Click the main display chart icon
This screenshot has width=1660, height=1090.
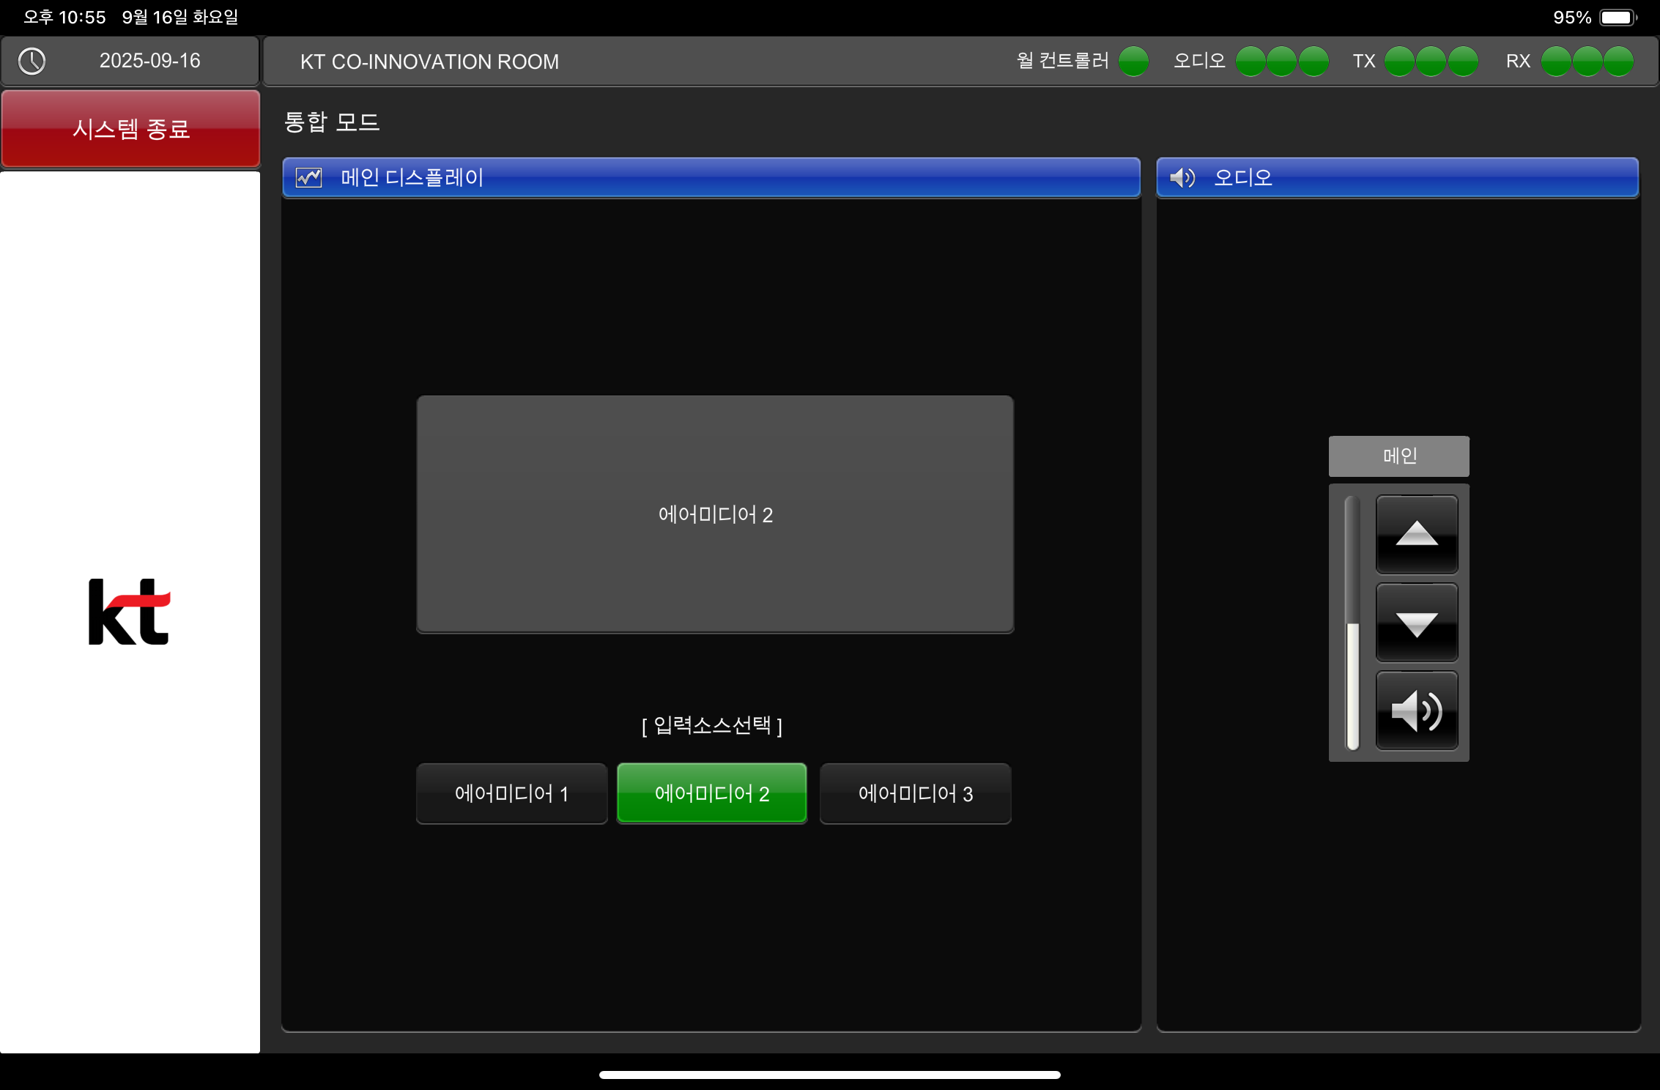click(308, 178)
